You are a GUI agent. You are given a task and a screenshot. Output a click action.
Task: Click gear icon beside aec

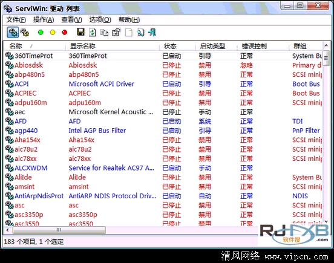[x=9, y=112]
